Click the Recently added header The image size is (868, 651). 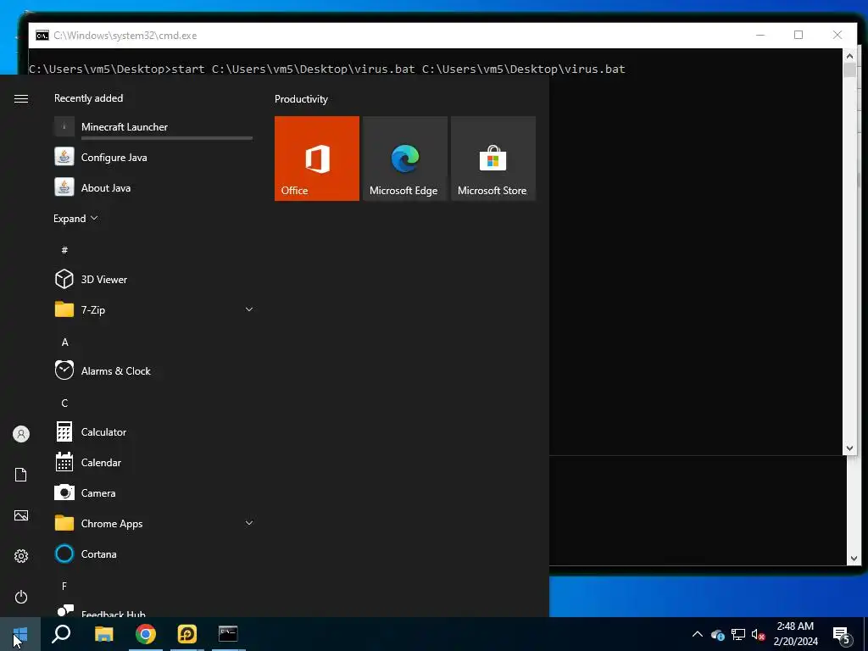[88, 98]
